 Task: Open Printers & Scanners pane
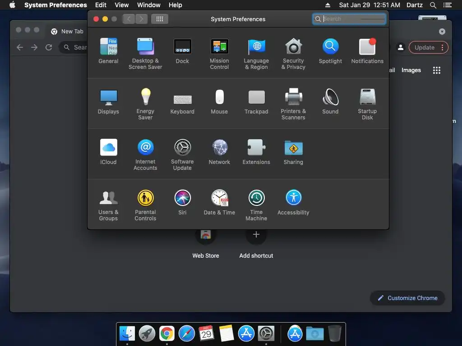click(293, 104)
